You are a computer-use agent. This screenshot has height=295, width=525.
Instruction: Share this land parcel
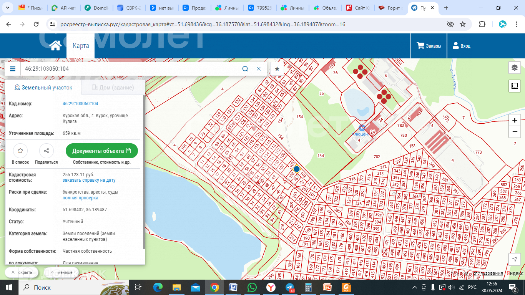pyautogui.click(x=47, y=151)
